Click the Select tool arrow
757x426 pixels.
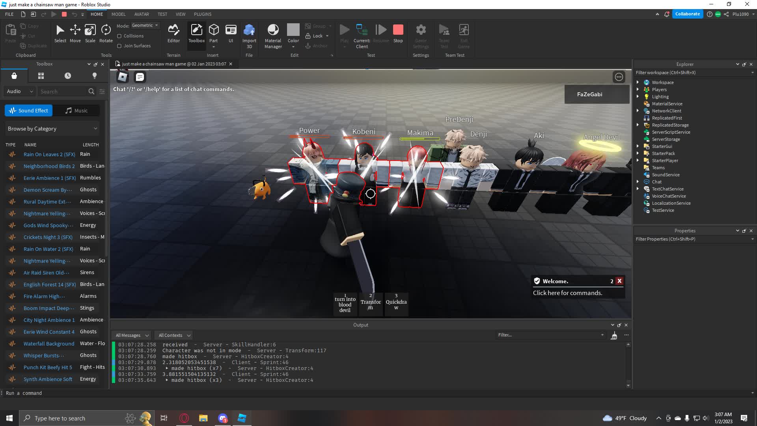60,34
